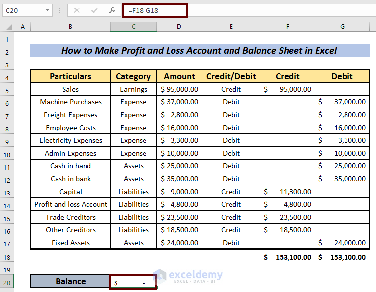Select the $ 4,800.00 cell in Credit column
This screenshot has width=376, height=292.
pos(288,204)
